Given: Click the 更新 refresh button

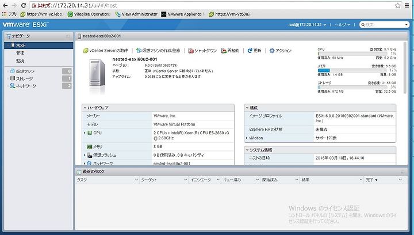Looking at the screenshot, I should click(x=254, y=51).
